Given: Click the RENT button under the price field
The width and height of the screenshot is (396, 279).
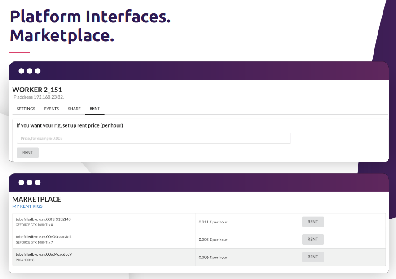Looking at the screenshot, I should [27, 153].
